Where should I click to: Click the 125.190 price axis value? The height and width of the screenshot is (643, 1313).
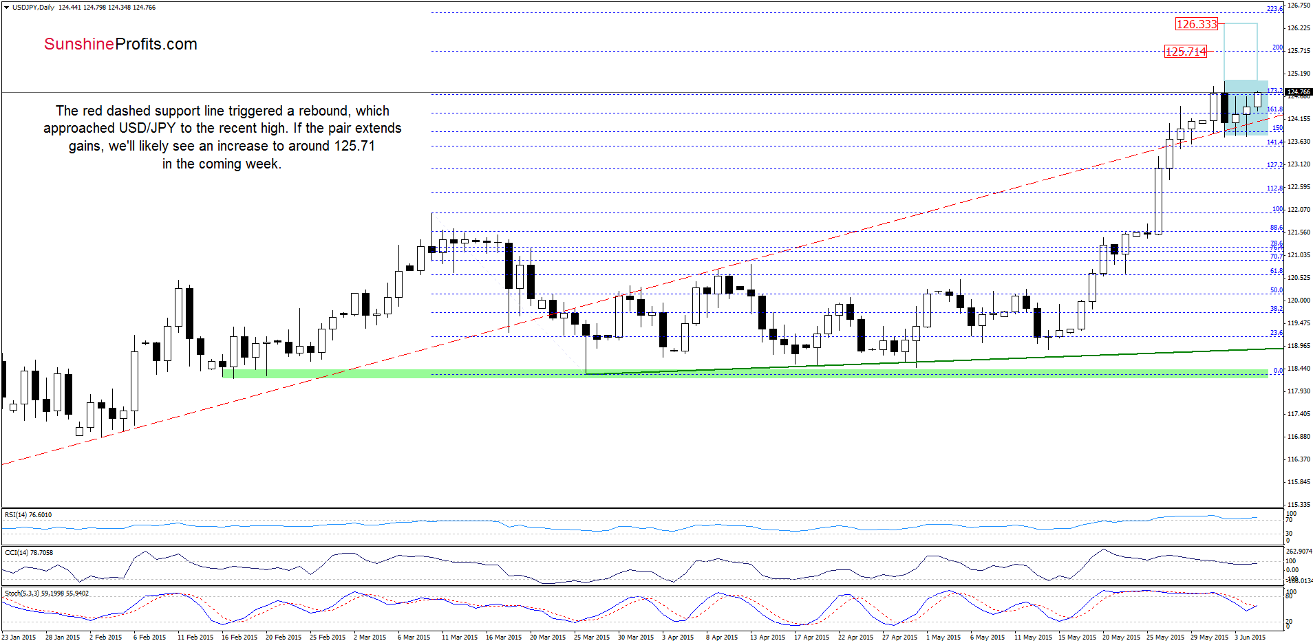coord(1299,74)
